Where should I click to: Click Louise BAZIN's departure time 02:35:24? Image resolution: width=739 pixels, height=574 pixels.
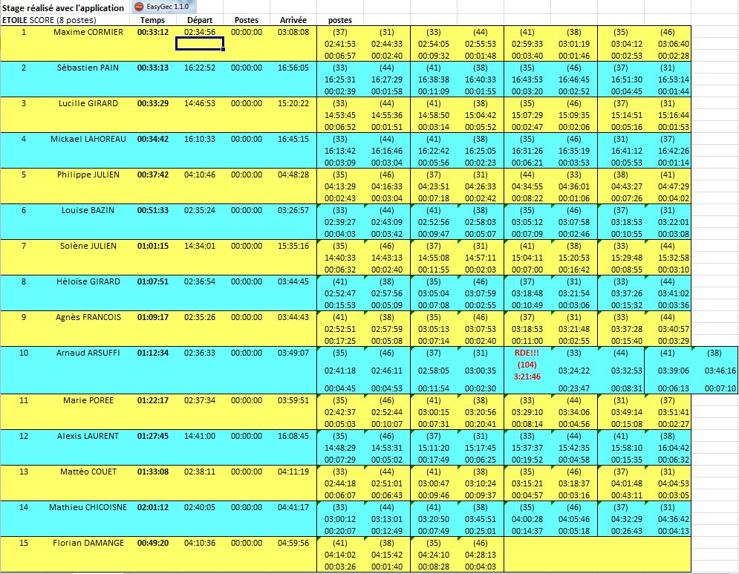coord(200,210)
